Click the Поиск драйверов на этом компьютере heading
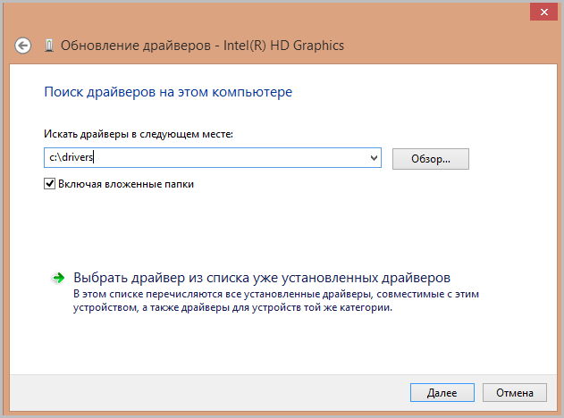Screen dimensions: 564x418 click(168, 92)
